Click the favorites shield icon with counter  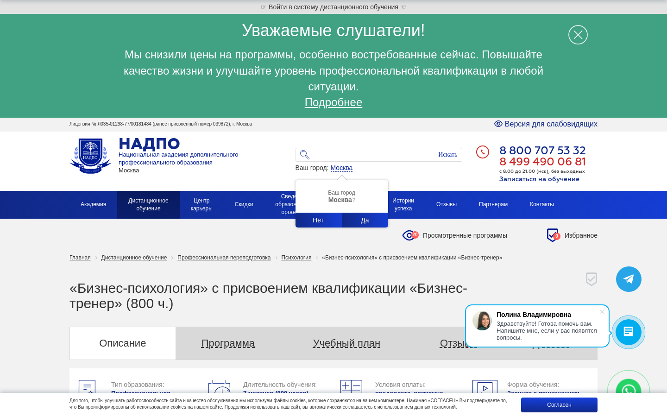point(554,235)
